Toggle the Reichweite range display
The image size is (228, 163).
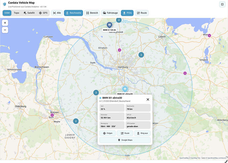pyautogui.click(x=73, y=13)
